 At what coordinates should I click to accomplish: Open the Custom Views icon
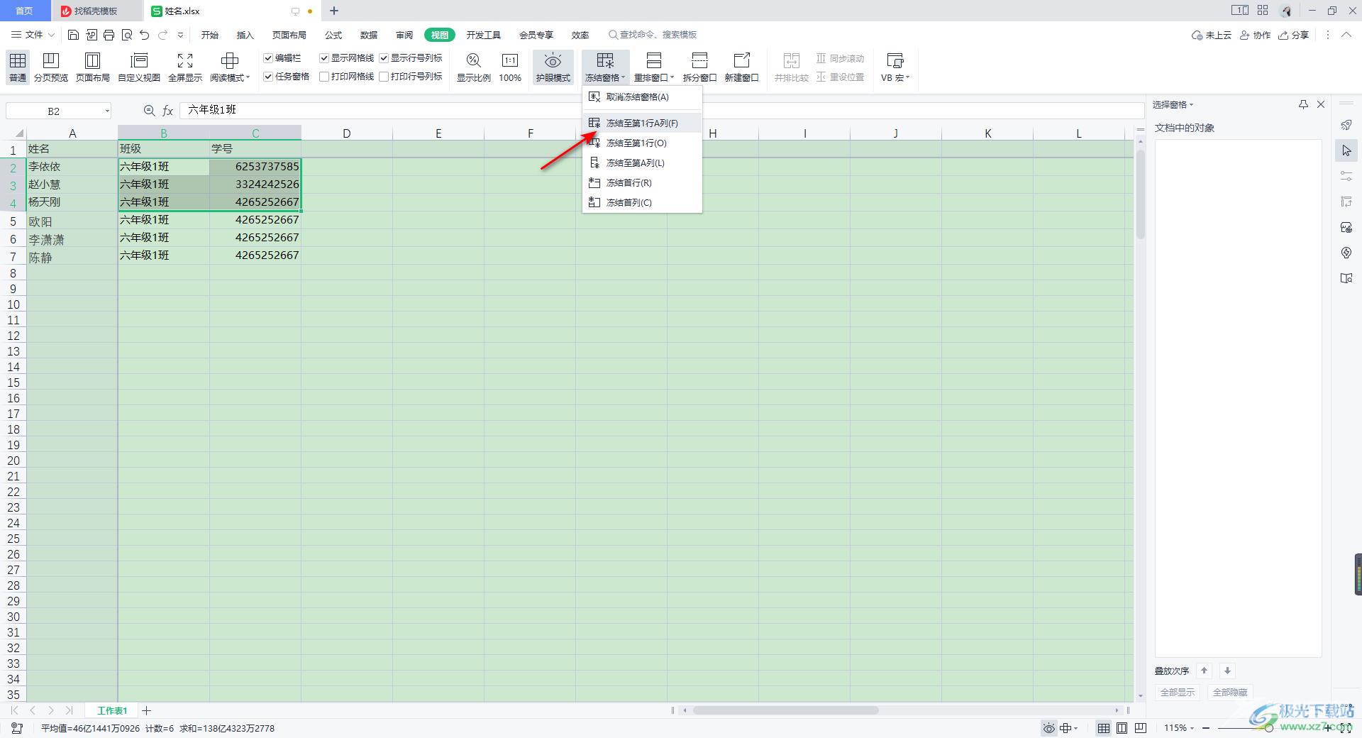(x=139, y=61)
